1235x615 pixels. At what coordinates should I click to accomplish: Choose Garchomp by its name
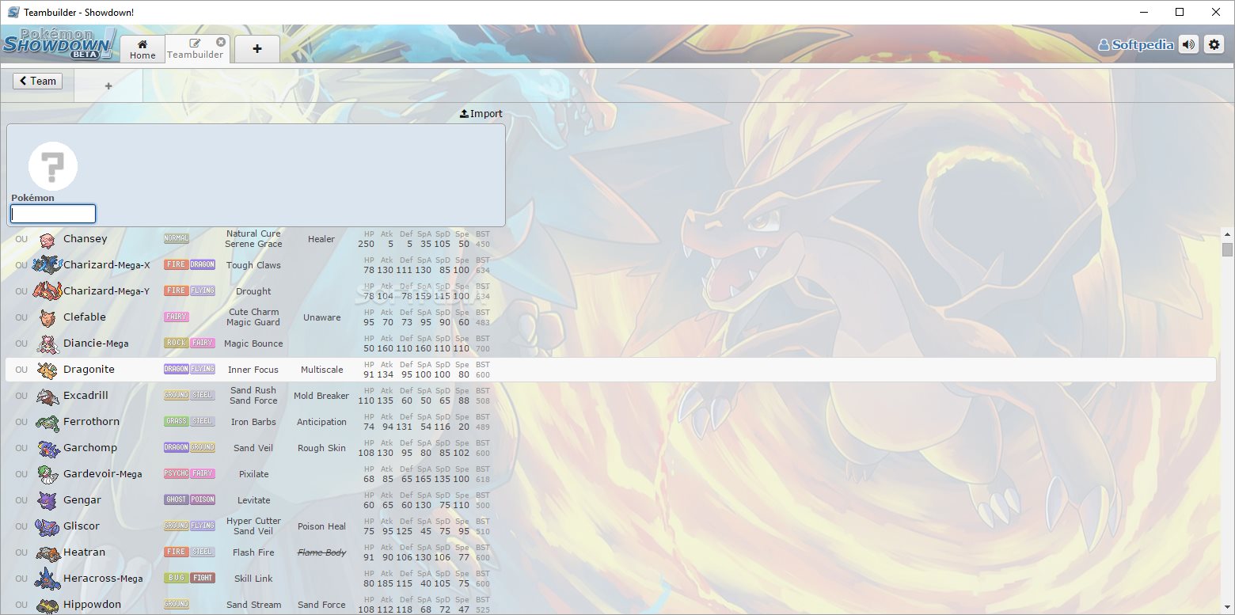(89, 448)
